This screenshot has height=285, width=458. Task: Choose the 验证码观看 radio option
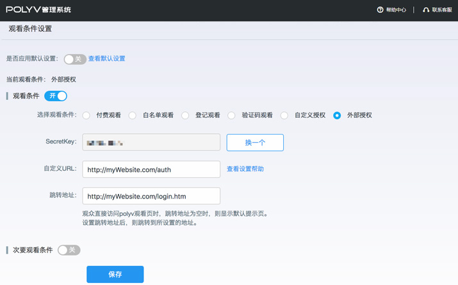click(x=232, y=116)
